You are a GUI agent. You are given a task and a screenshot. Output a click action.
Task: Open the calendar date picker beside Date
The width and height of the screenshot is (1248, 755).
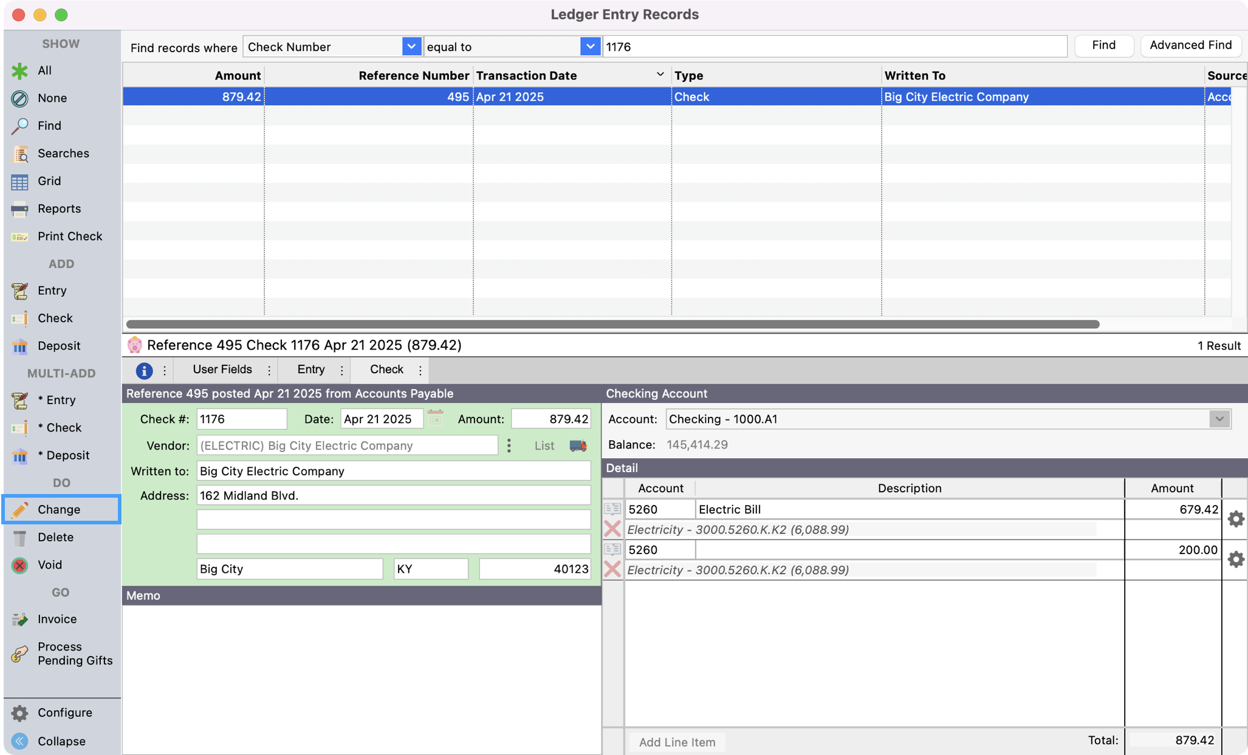435,418
